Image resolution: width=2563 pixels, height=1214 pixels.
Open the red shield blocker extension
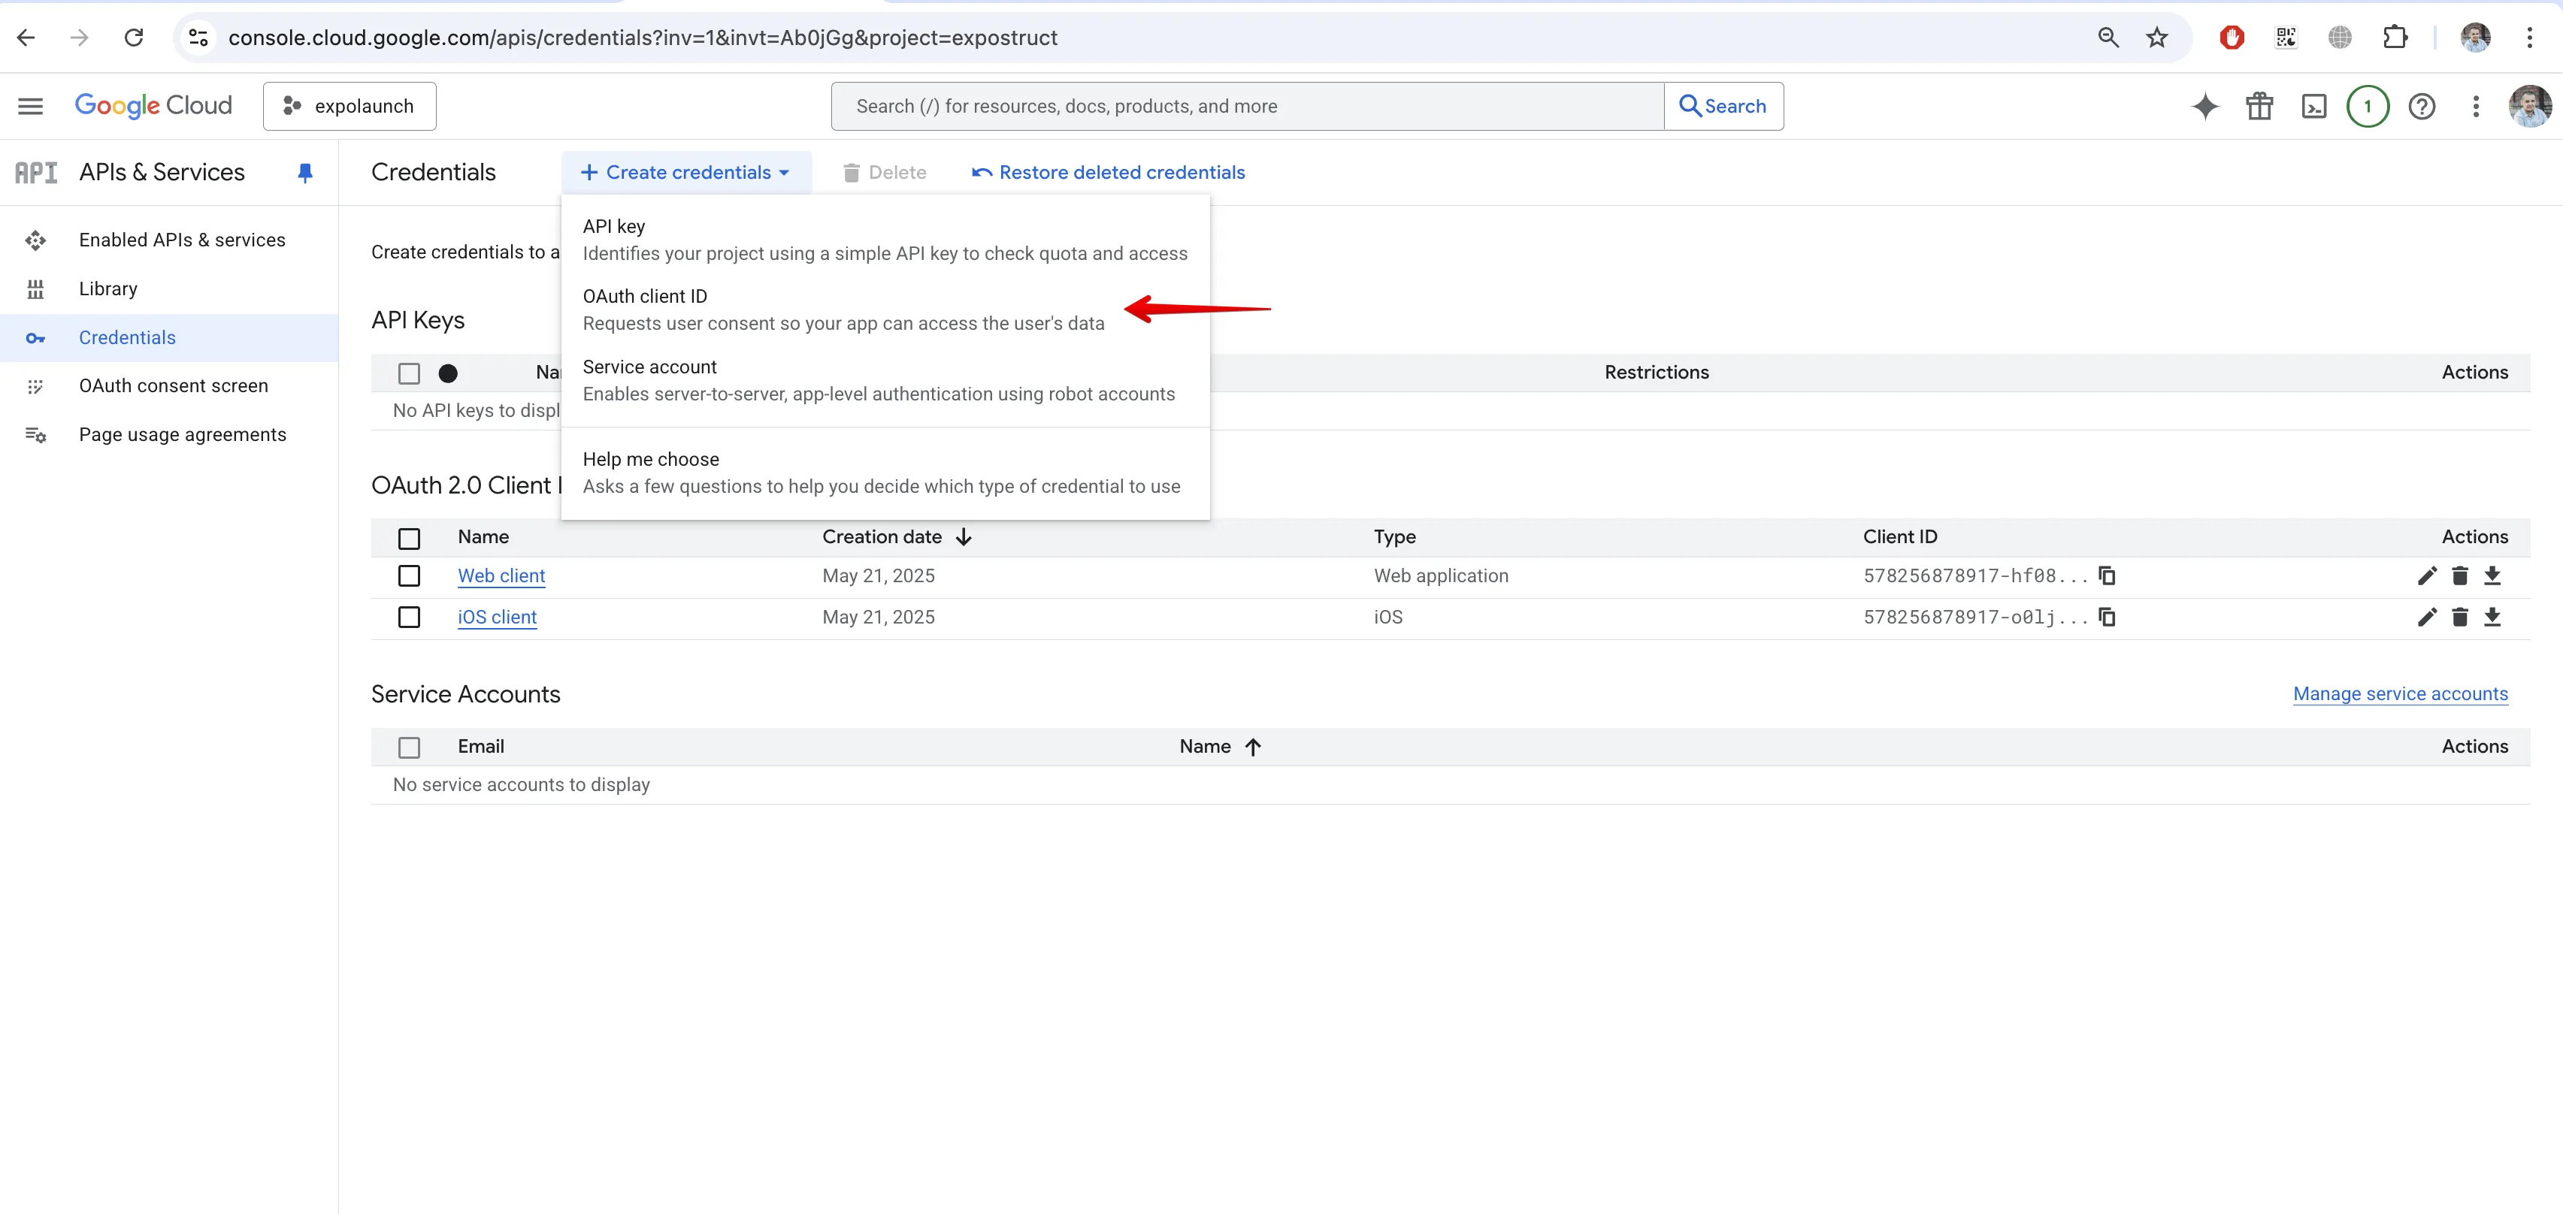tap(2232, 38)
